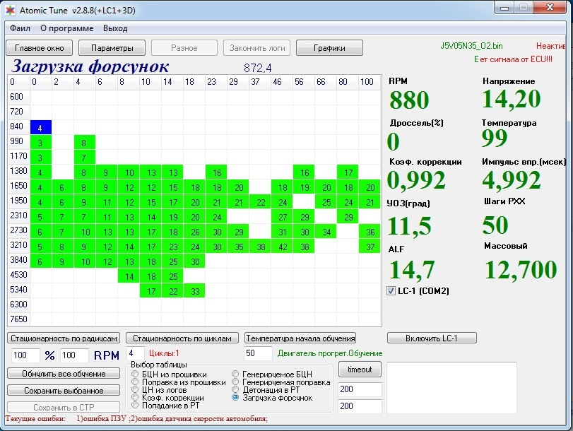
Task: Click the Atomic Tune title bar icon
Action: click(x=10, y=9)
